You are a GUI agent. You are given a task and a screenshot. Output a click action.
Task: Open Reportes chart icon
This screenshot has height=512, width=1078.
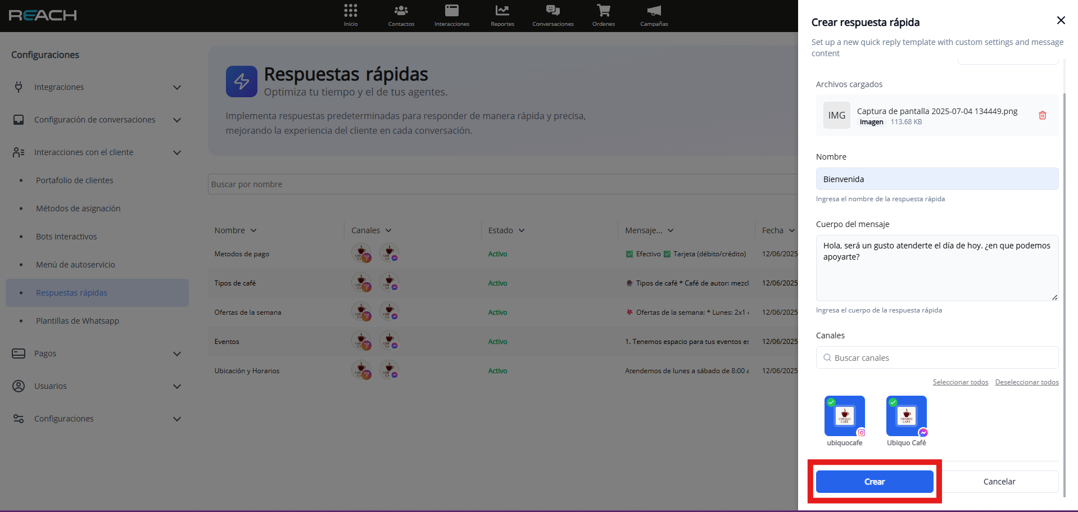[x=502, y=11]
